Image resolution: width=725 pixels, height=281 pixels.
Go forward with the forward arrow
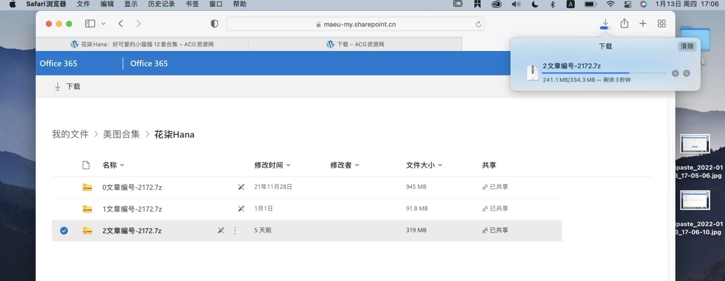pos(139,23)
